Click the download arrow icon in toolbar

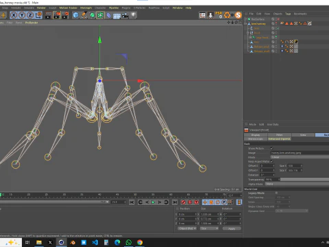[210, 15]
